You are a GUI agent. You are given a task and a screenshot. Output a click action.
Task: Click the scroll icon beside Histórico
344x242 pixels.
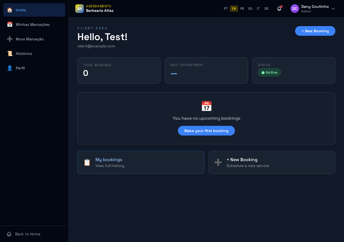[10, 54]
